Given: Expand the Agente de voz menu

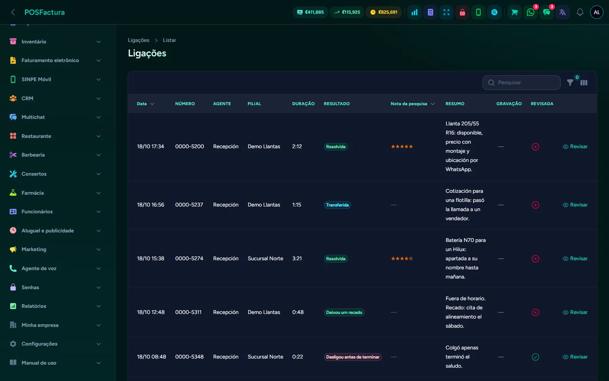Looking at the screenshot, I should coord(56,268).
